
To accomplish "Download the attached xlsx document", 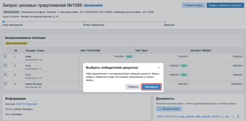I will pos(233,116).
